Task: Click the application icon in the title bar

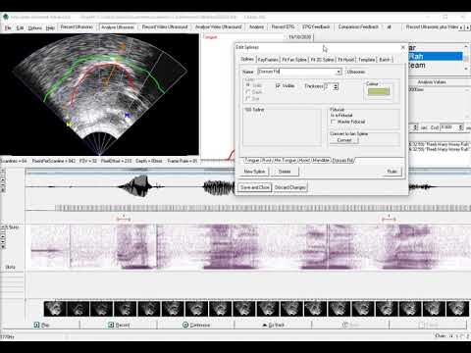Action: [x=6, y=17]
